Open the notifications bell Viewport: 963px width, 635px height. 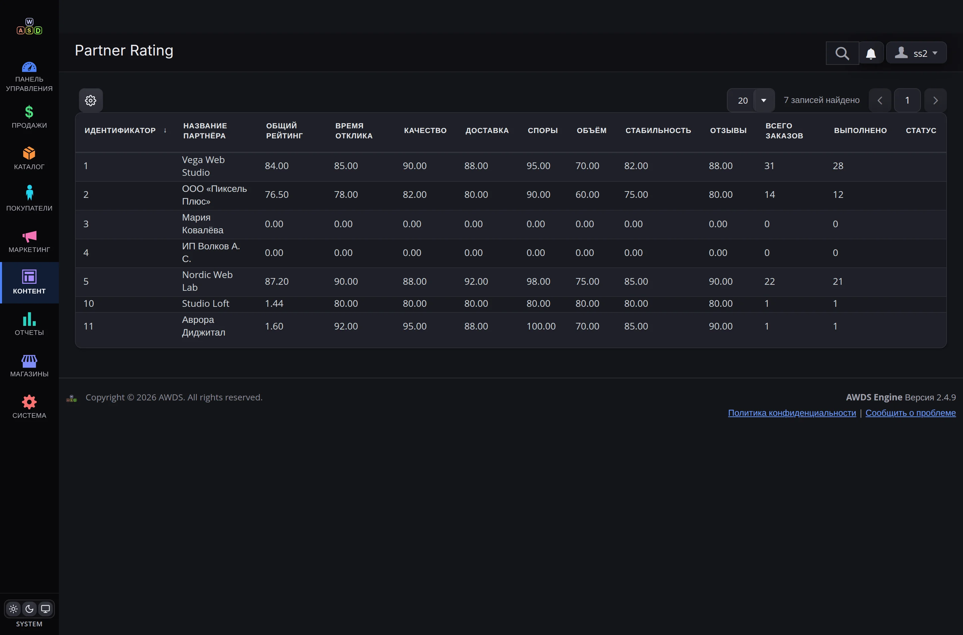point(871,53)
